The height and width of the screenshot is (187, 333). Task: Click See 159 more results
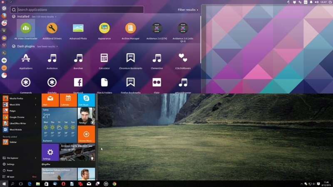click(44, 17)
